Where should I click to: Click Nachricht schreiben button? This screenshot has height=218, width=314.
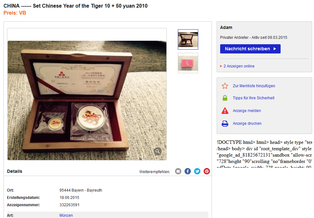click(250, 49)
